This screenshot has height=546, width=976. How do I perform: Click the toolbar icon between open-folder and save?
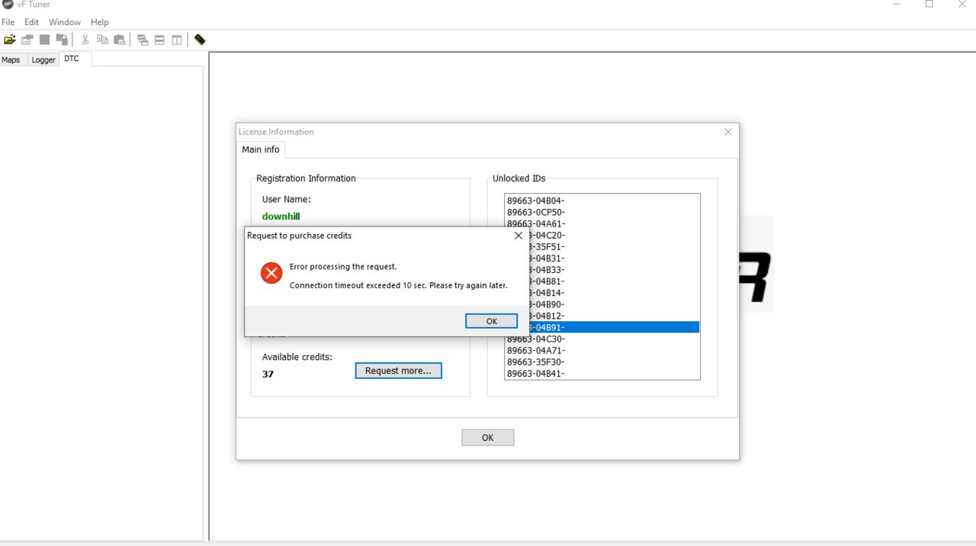tap(27, 40)
